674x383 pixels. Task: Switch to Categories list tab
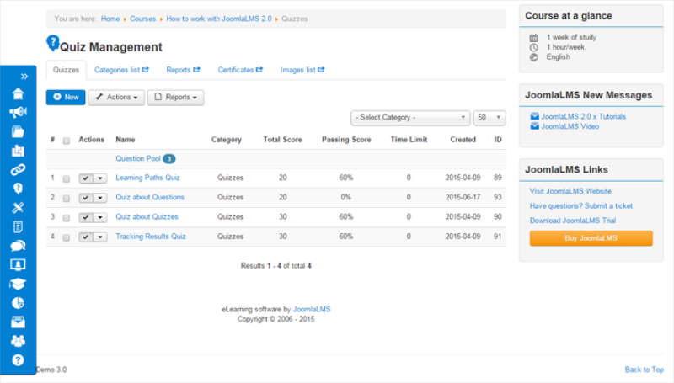click(x=121, y=70)
